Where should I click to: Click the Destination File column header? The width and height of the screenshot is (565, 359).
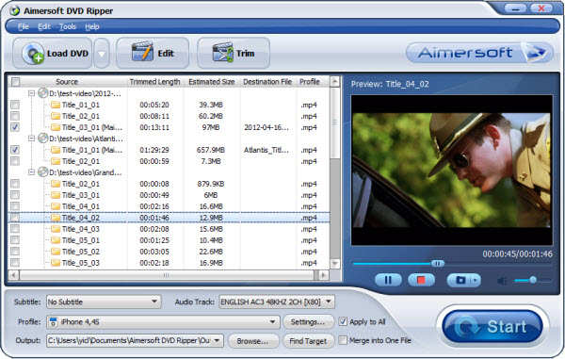[x=267, y=82]
